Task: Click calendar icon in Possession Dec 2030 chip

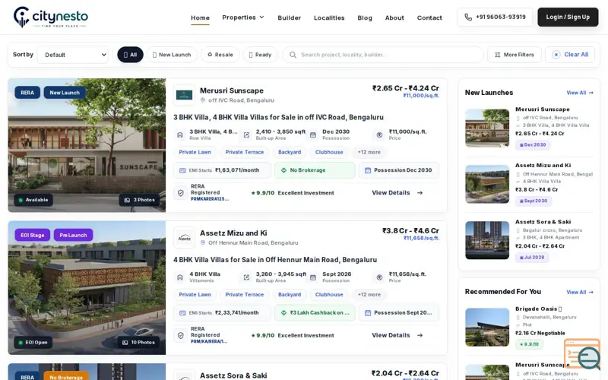Action: [x=368, y=170]
